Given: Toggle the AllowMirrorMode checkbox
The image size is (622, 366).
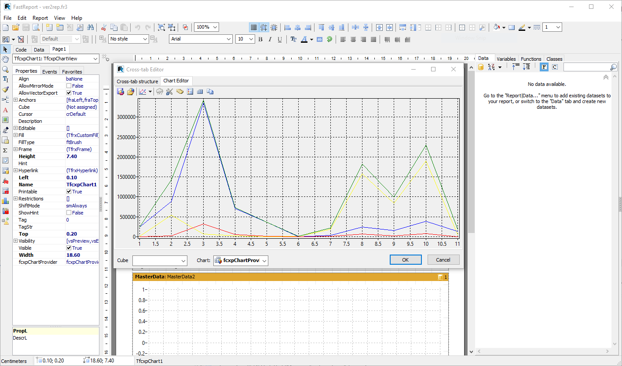Looking at the screenshot, I should (69, 86).
